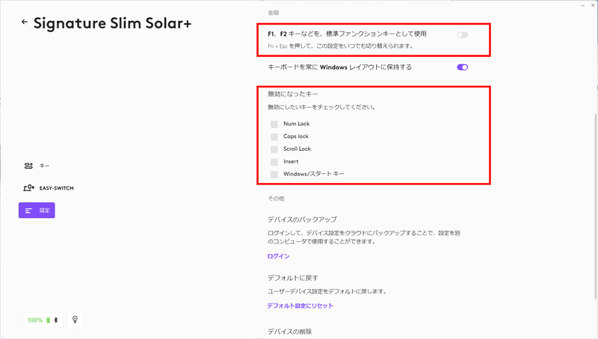This screenshot has width=598, height=339.
Task: Click the ログイン link
Action: 278,256
